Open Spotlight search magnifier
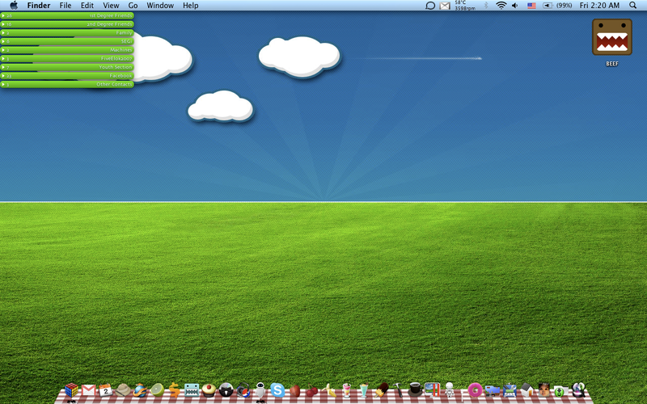This screenshot has height=404, width=647. point(632,6)
